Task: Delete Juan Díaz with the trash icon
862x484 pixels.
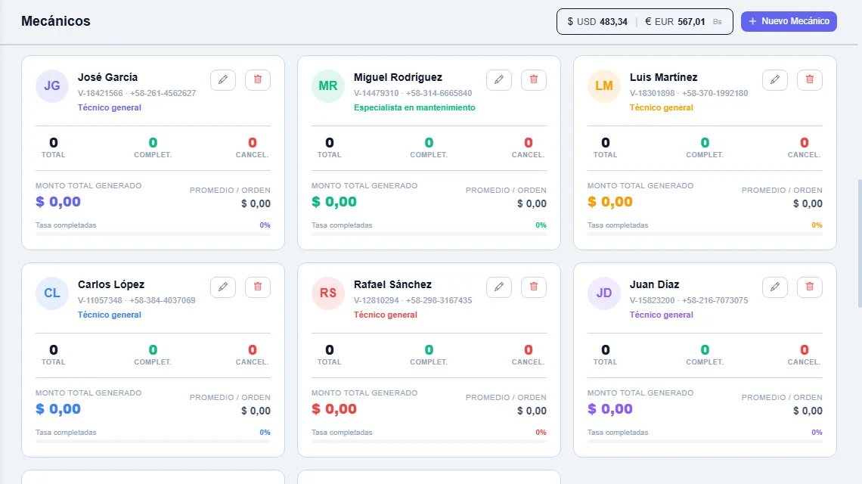Action: [x=810, y=287]
